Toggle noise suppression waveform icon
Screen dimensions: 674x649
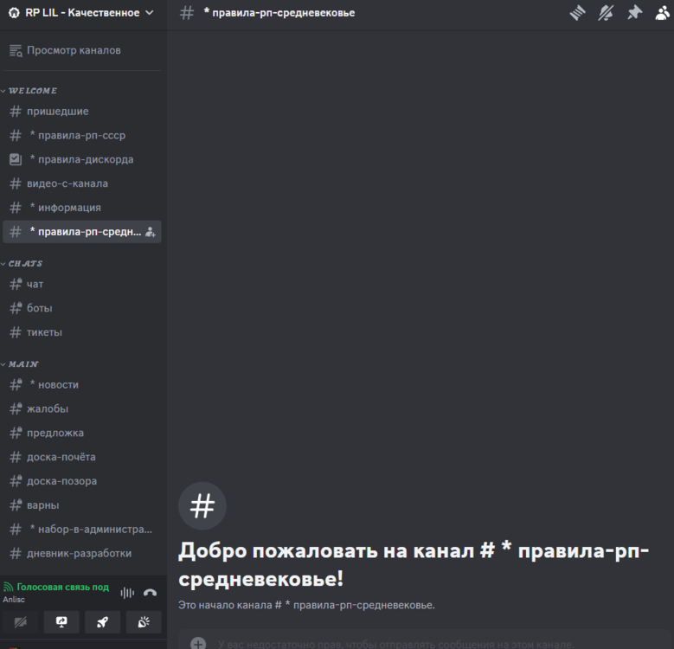tap(127, 593)
